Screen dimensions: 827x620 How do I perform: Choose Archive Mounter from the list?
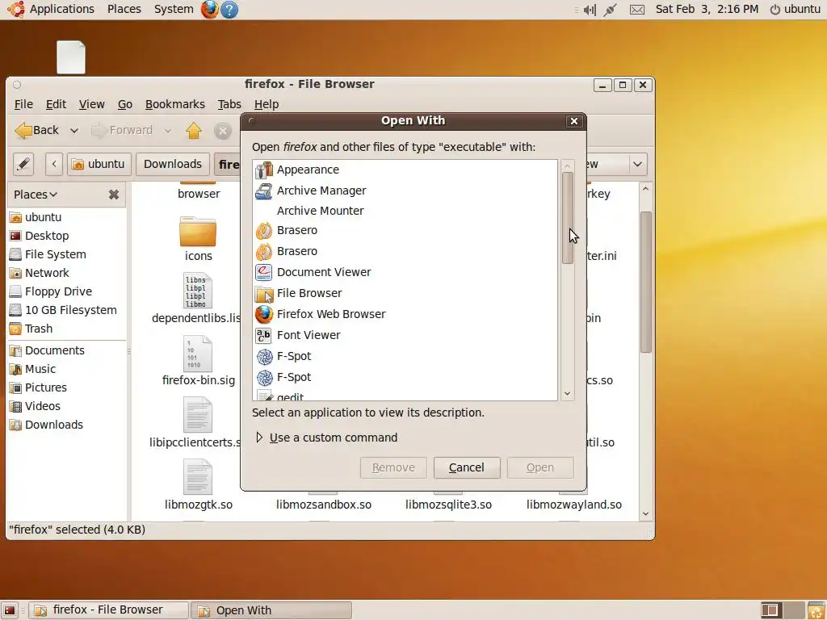pyautogui.click(x=405, y=211)
